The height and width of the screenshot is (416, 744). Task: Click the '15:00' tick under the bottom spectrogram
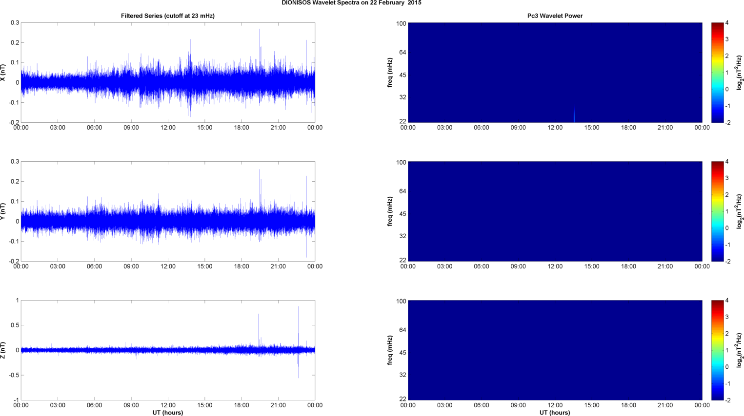click(x=592, y=405)
